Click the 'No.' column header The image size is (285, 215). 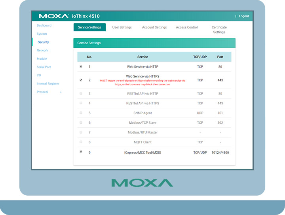pos(89,57)
